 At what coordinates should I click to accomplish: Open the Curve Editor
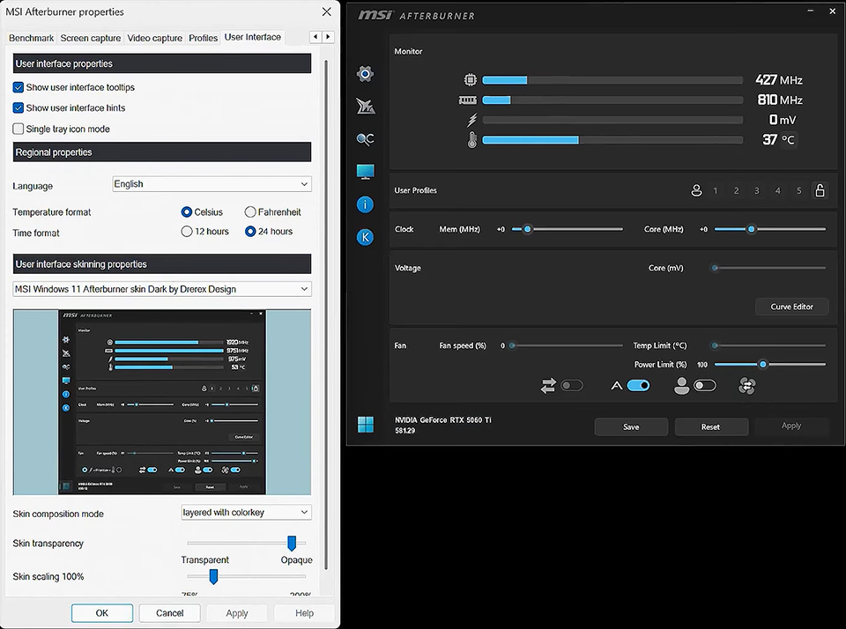point(790,307)
